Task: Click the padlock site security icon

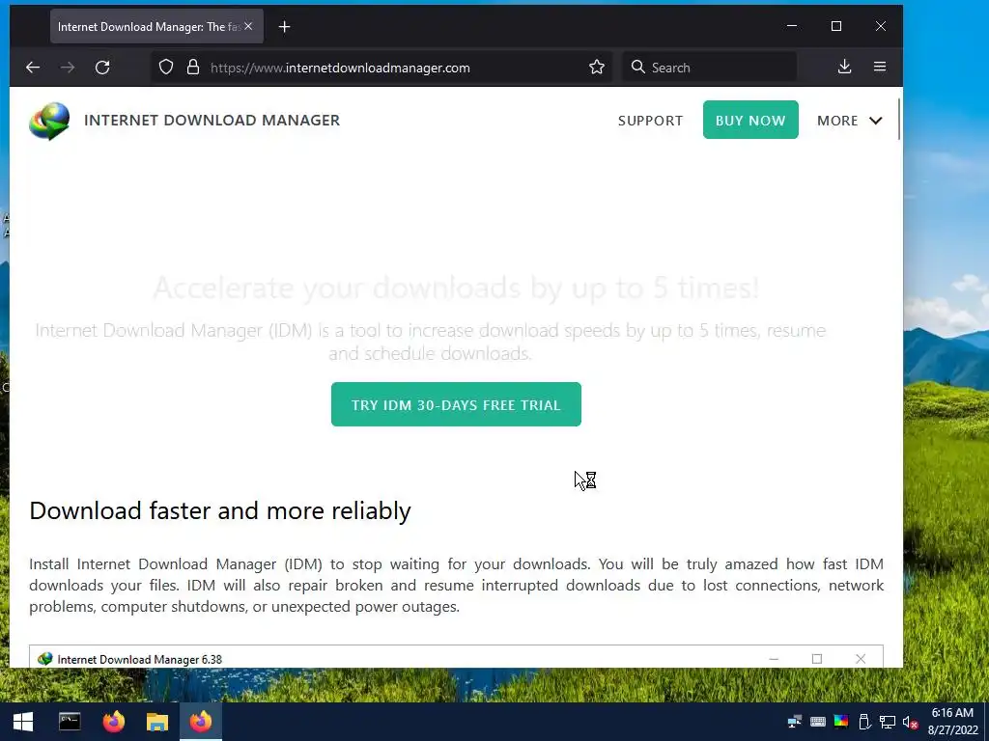Action: 193,68
